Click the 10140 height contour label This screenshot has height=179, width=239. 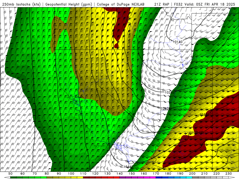pos(178,41)
